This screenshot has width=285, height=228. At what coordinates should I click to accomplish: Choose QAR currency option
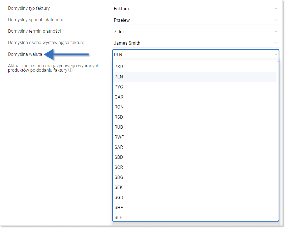(x=194, y=97)
